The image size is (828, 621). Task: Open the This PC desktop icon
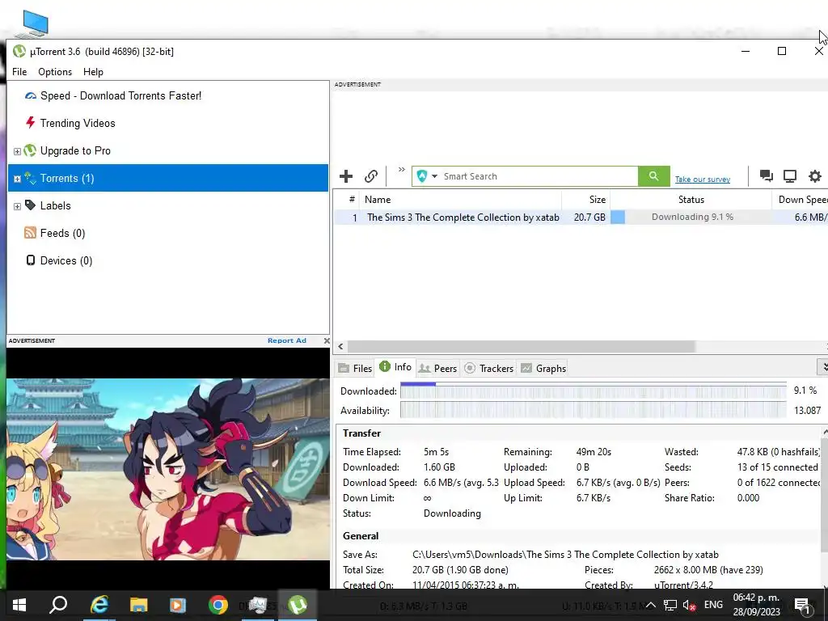32,24
